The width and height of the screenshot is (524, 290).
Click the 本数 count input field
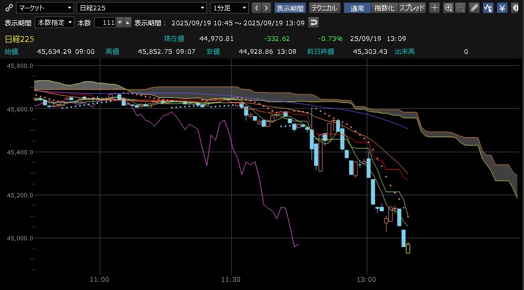[105, 23]
